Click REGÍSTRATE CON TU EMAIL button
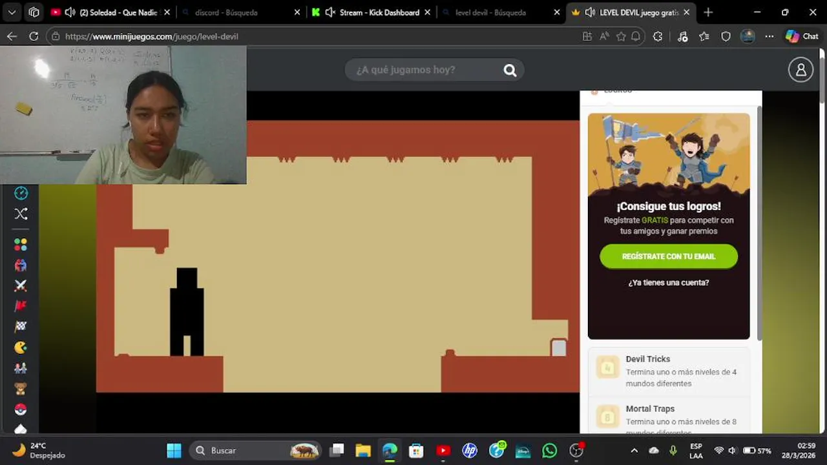The width and height of the screenshot is (827, 465). [669, 256]
